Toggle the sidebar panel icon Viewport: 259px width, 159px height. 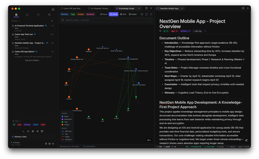(53, 9)
